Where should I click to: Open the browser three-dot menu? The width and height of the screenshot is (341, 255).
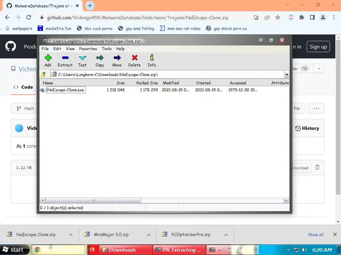[334, 17]
